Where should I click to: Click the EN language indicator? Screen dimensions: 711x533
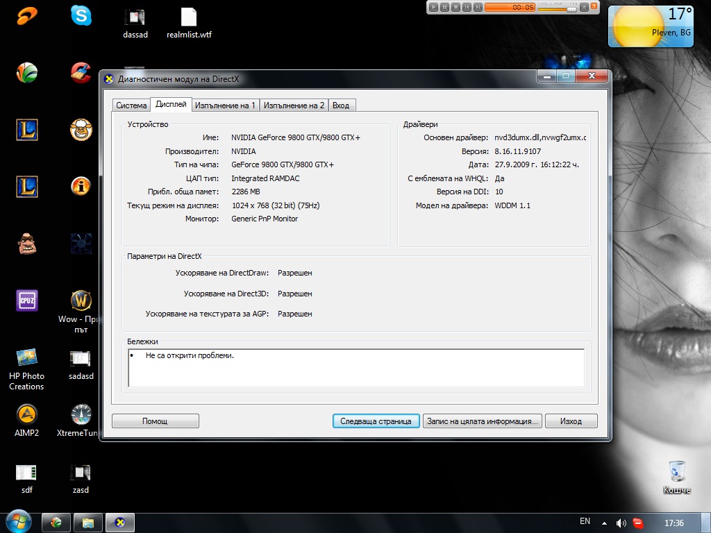click(585, 521)
